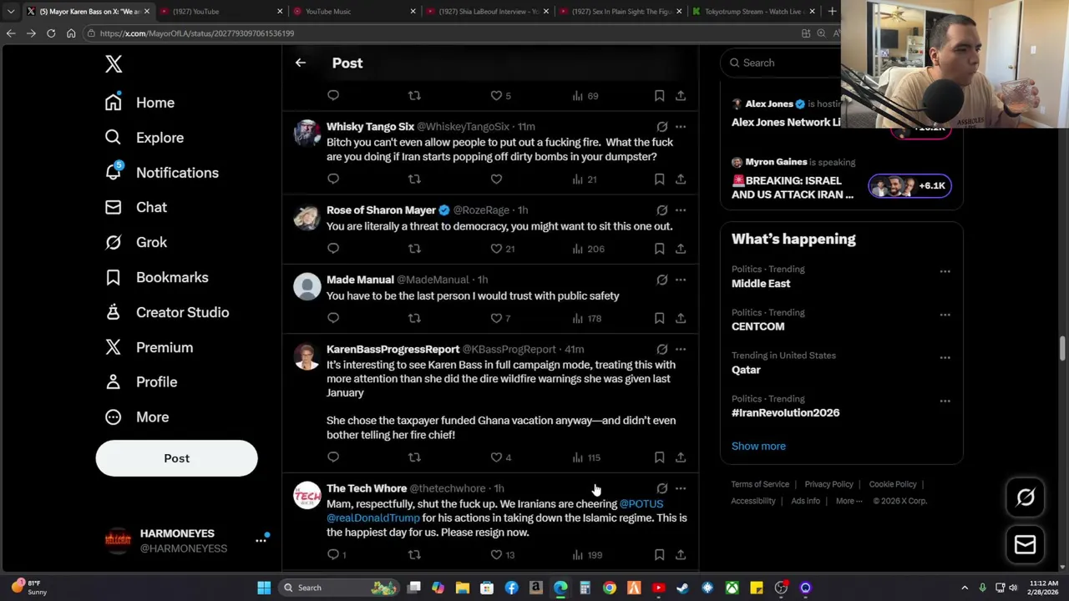Open more options on Whisky Tango Six post

[681, 127]
